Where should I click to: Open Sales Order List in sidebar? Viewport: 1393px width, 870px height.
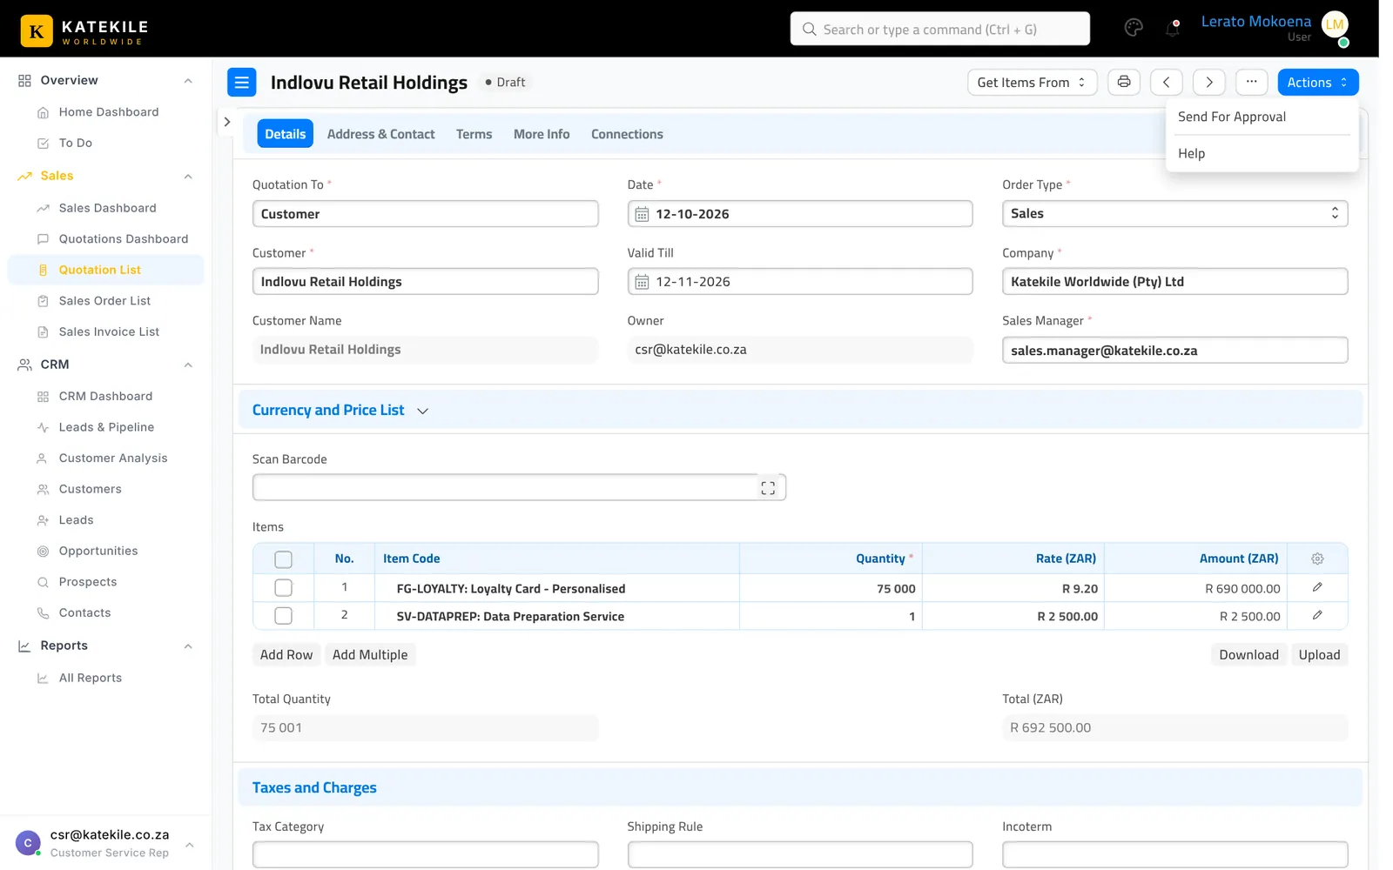104,301
